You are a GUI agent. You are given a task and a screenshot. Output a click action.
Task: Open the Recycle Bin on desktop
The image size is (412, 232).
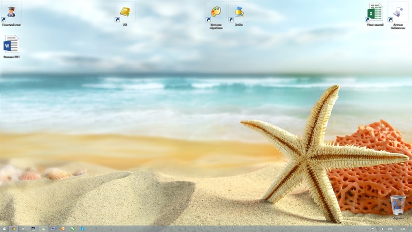398,207
